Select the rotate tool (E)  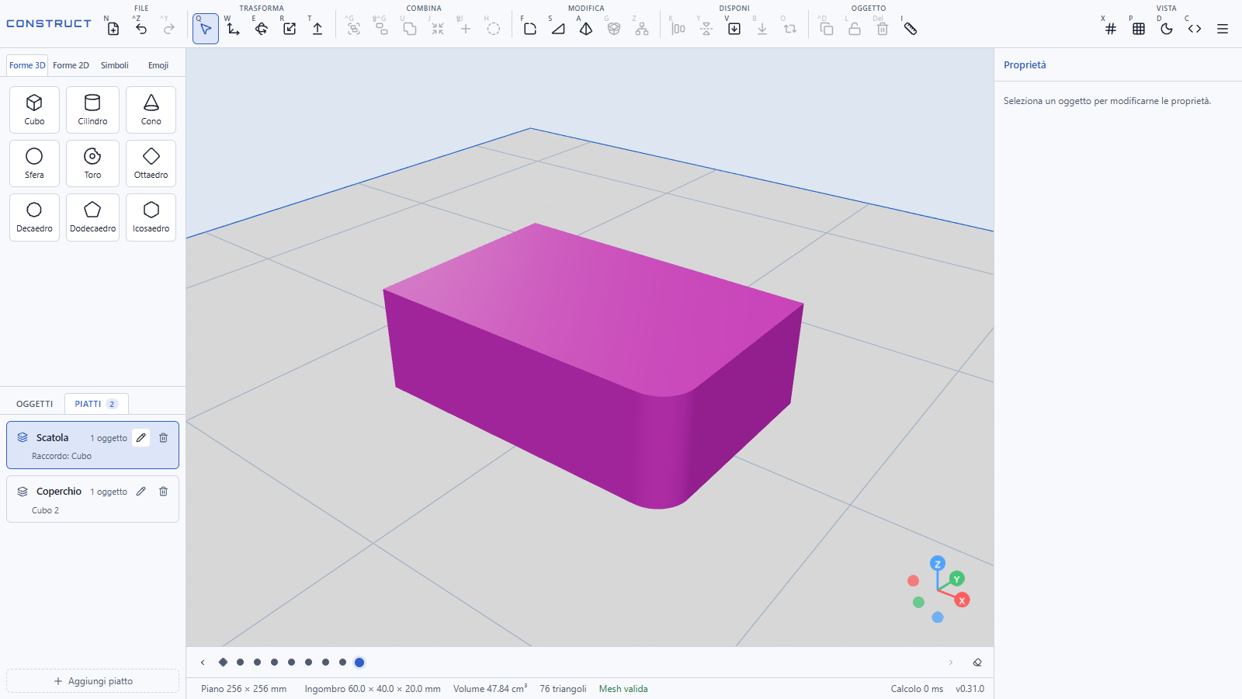[x=262, y=29]
